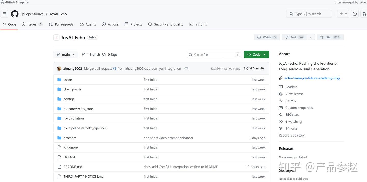Open the ltx-distillation folder

click(x=74, y=118)
